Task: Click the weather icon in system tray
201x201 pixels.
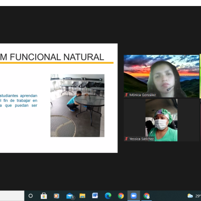Action: pyautogui.click(x=190, y=195)
